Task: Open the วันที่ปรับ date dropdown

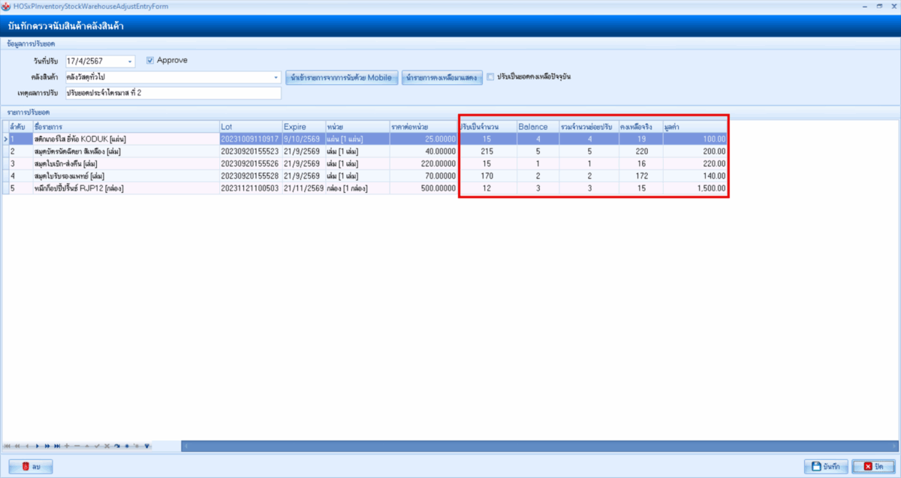Action: [x=129, y=62]
